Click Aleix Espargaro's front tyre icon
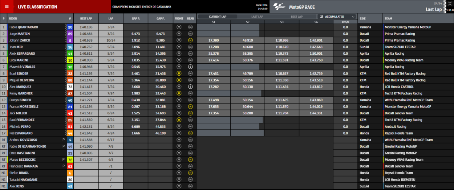Viewport: 454px width, 190px height. pos(179,54)
